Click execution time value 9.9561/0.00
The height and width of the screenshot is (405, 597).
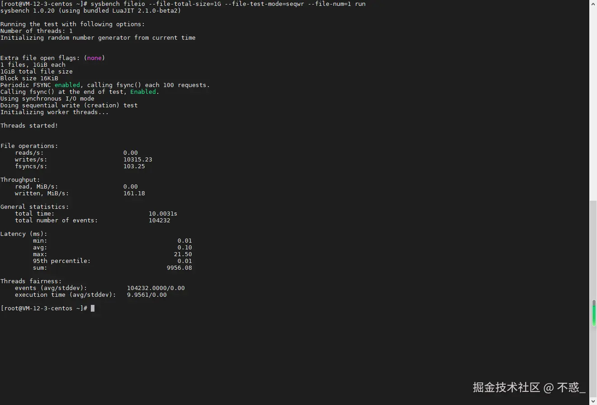tap(147, 295)
